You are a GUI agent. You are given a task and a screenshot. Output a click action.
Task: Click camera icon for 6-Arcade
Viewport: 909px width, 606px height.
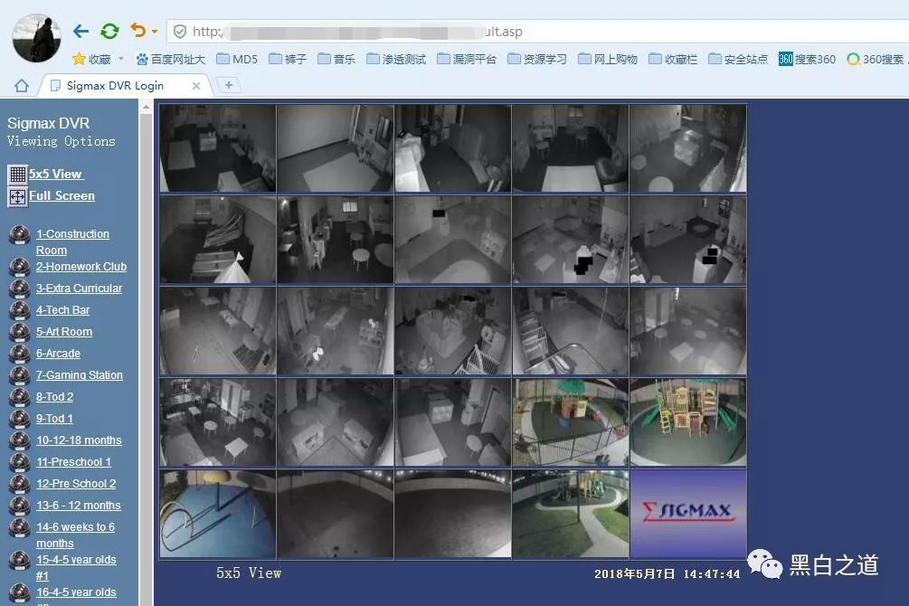(19, 354)
